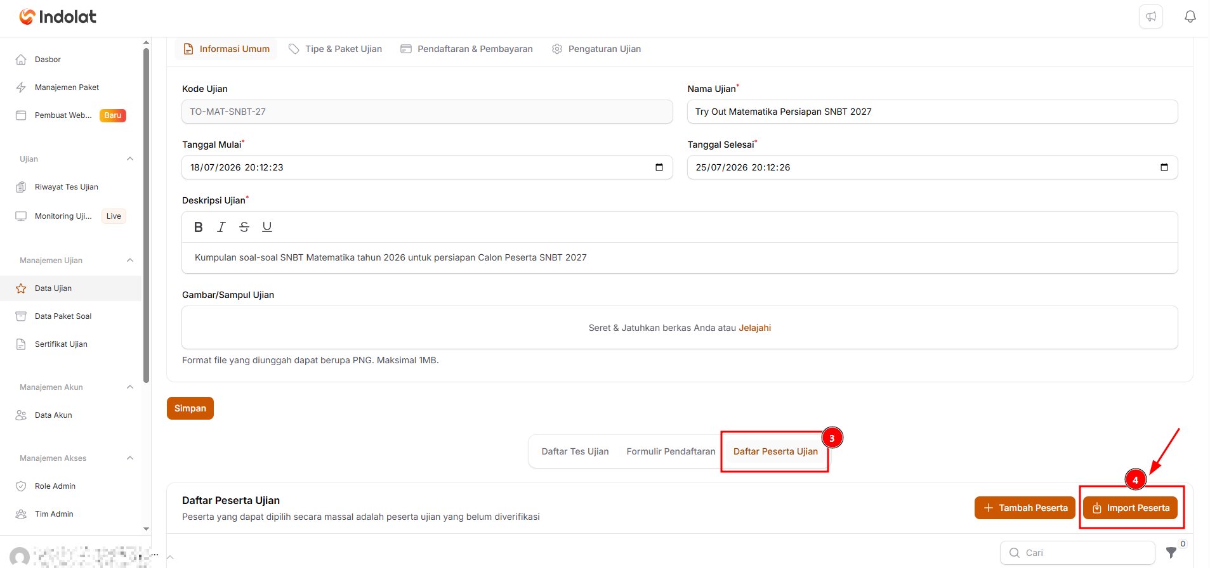This screenshot has width=1210, height=568.
Task: Click the Data Akun users icon
Action: pyautogui.click(x=21, y=415)
